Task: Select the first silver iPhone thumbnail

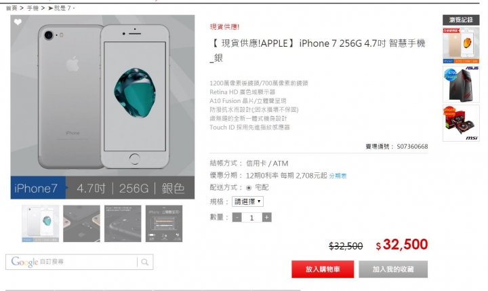Action: point(41,223)
